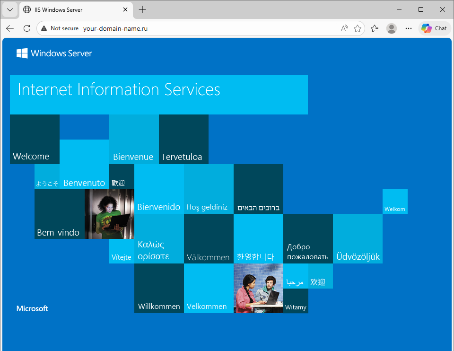Open the Favorites list icon
The width and height of the screenshot is (454, 351).
click(x=375, y=28)
